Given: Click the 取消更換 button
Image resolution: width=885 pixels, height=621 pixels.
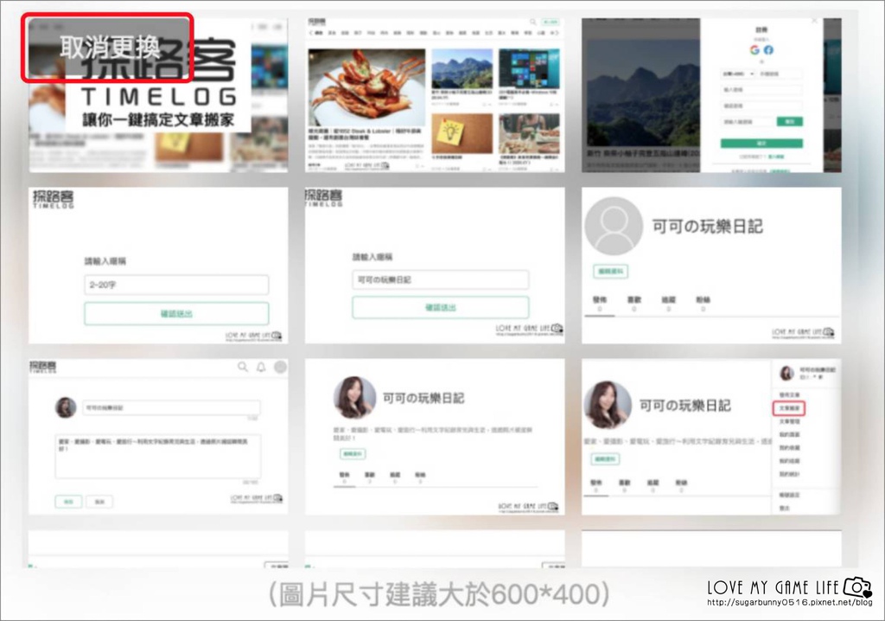Looking at the screenshot, I should point(108,48).
